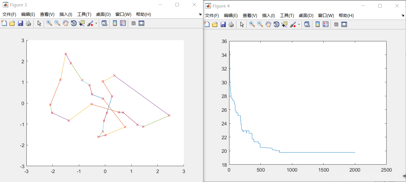The image size is (406, 182).
Task: Insert legend in Figure 3
Action: point(123,23)
